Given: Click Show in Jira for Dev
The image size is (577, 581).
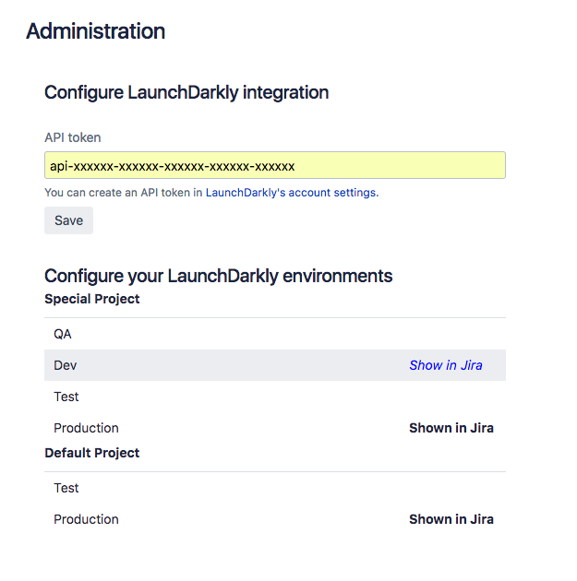Looking at the screenshot, I should tap(446, 365).
